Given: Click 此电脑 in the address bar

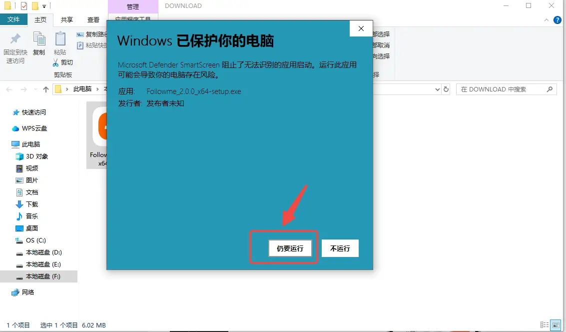Looking at the screenshot, I should point(82,89).
